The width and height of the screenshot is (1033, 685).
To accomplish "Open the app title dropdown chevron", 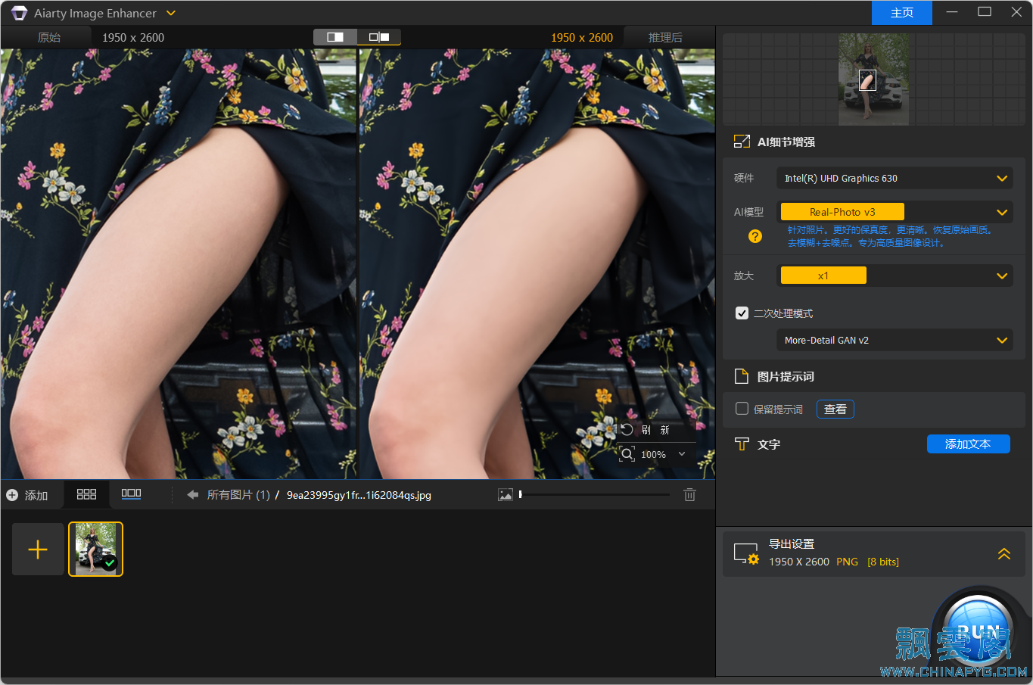I will point(171,13).
